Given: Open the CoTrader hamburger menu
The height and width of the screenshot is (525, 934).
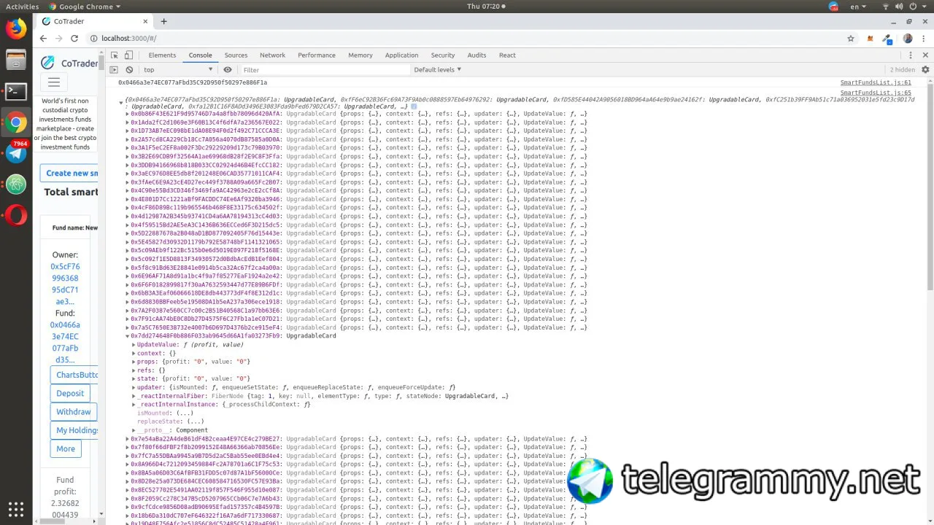Looking at the screenshot, I should [x=54, y=82].
